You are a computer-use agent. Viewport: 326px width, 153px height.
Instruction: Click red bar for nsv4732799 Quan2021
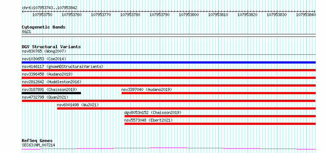click(x=168, y=101)
